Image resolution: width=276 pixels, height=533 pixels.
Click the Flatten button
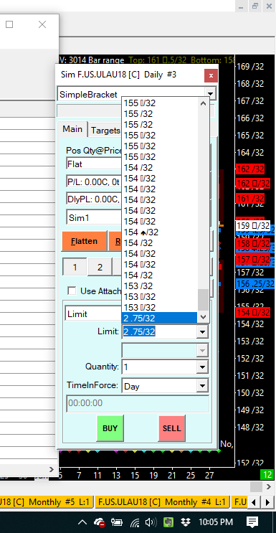click(x=85, y=241)
